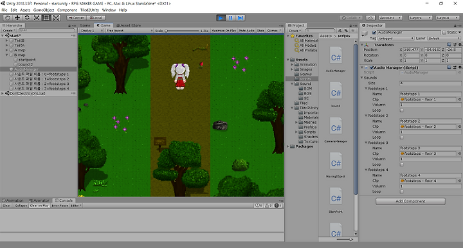Click the Step frame button
The height and width of the screenshot is (248, 463).
point(241,18)
